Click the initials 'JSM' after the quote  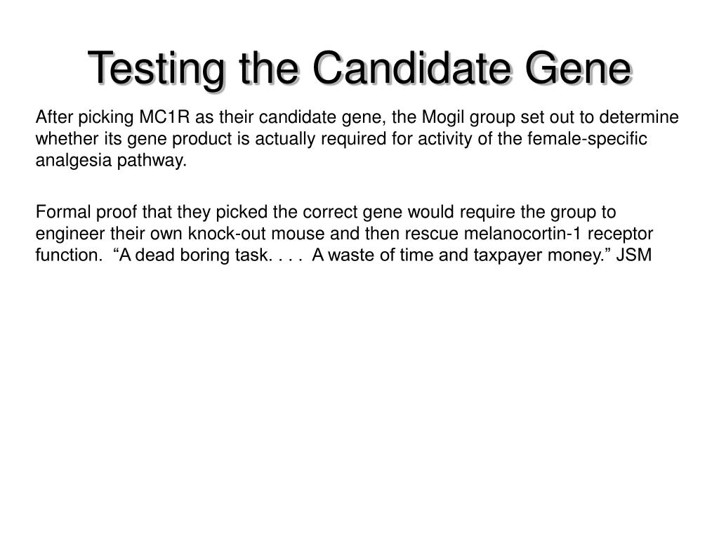[634, 255]
